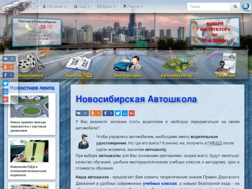Click the magnifier search button
The height and width of the screenshot is (189, 252).
click(235, 6)
